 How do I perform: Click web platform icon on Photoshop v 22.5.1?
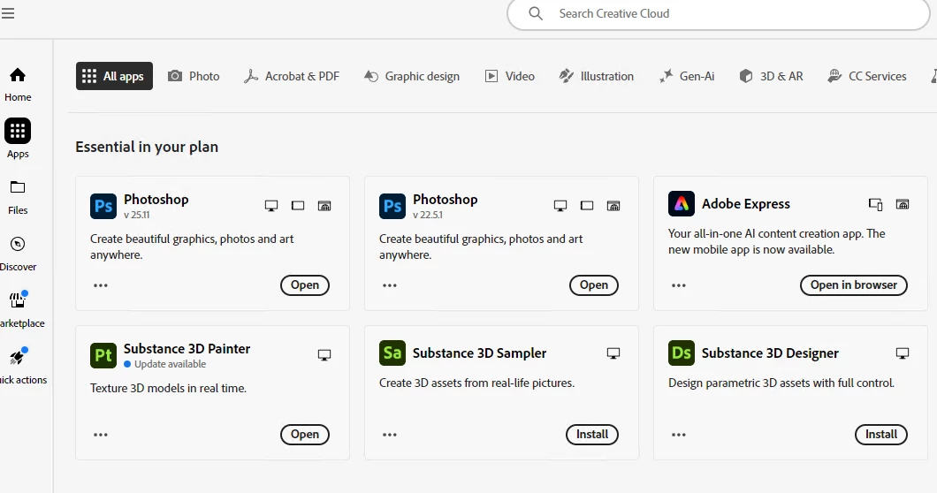613,206
